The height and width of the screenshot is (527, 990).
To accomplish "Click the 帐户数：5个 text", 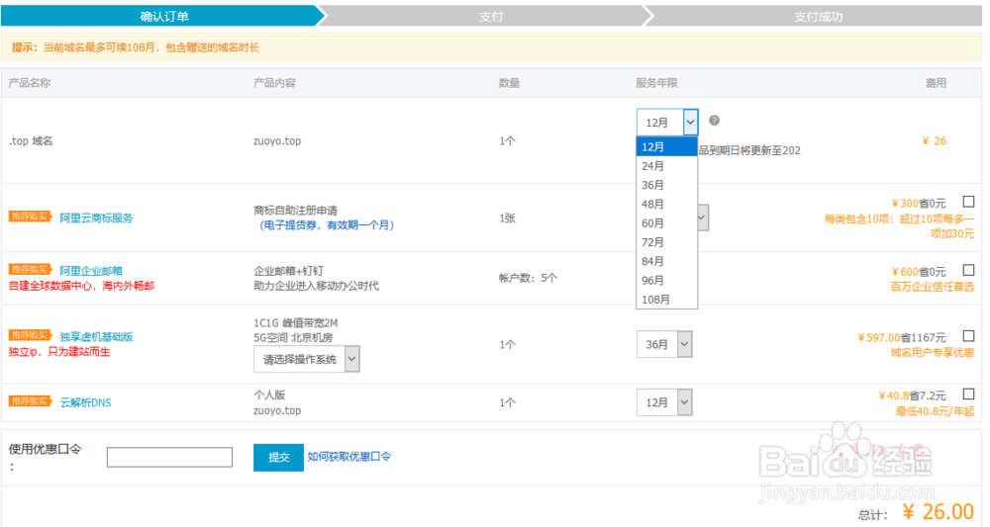I will pyautogui.click(x=528, y=278).
